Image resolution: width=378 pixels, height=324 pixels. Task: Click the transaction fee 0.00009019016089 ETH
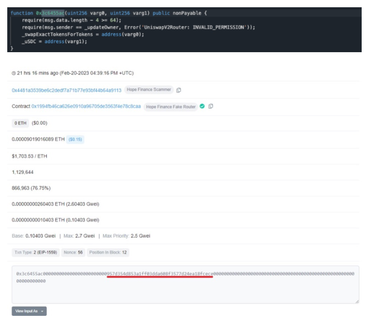38,139
